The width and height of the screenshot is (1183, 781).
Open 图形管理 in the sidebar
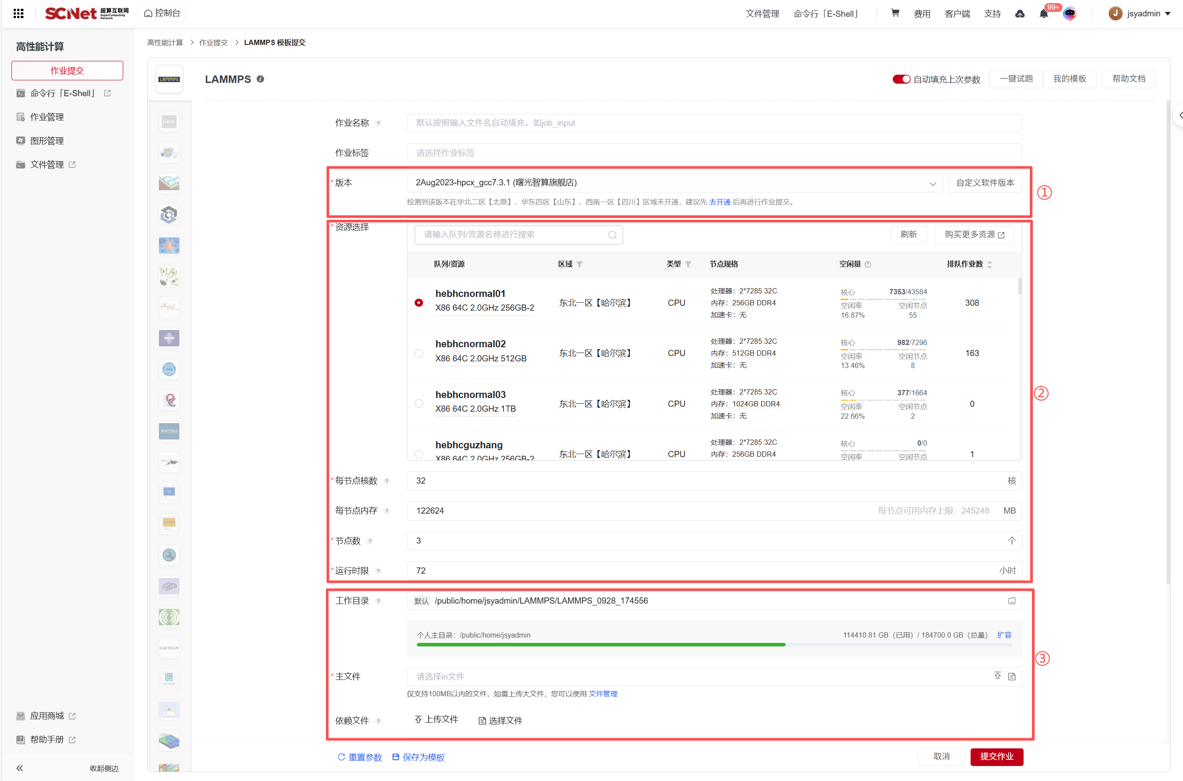[47, 141]
